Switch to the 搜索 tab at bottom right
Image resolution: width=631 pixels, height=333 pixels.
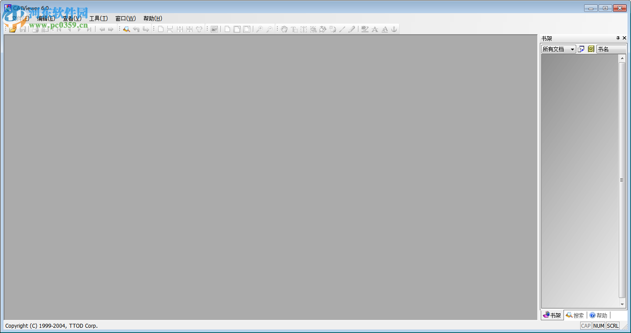coord(575,315)
